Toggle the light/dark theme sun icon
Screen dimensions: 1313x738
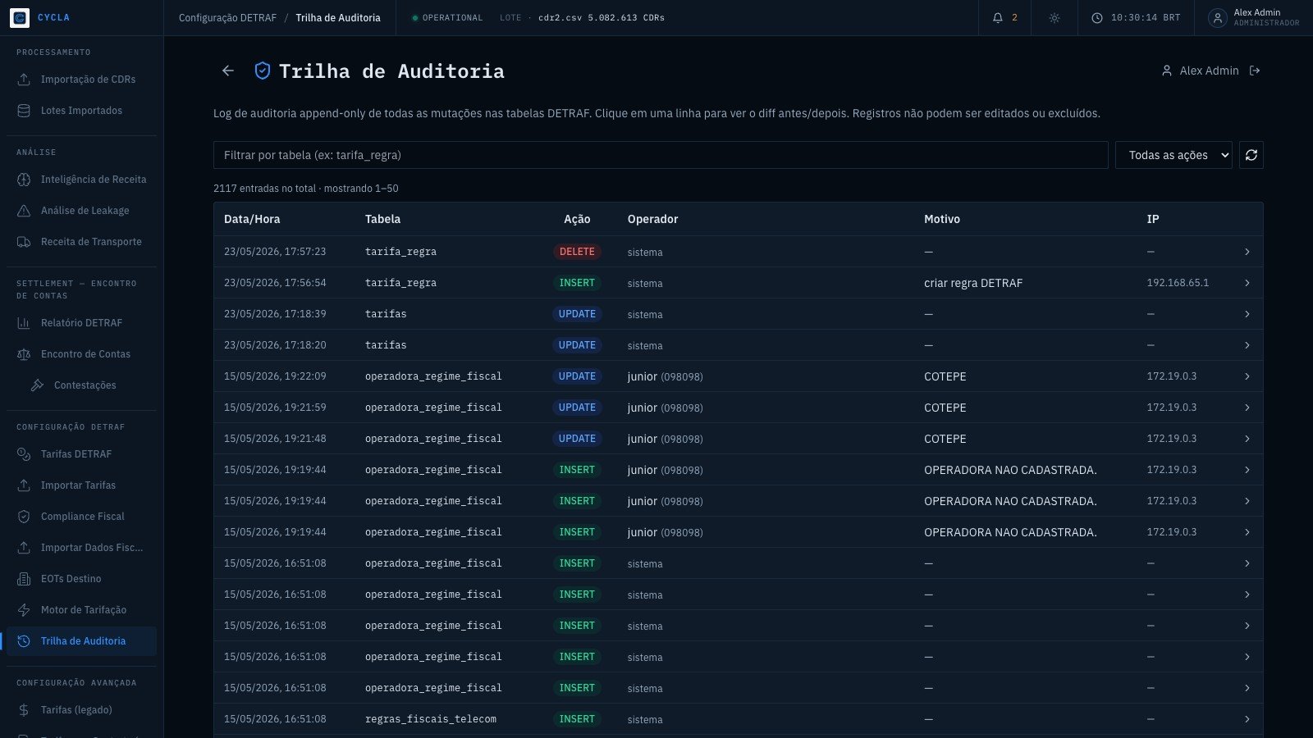1055,17
